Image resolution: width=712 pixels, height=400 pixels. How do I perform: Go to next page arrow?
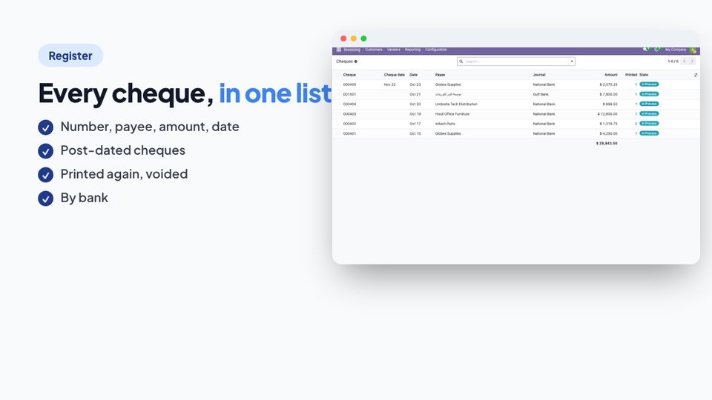pos(692,61)
